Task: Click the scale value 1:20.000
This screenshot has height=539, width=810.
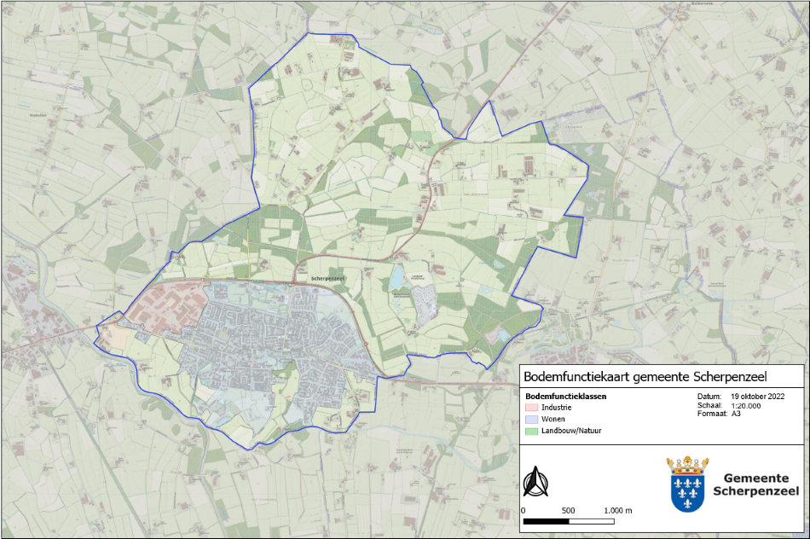Action: [x=746, y=405]
